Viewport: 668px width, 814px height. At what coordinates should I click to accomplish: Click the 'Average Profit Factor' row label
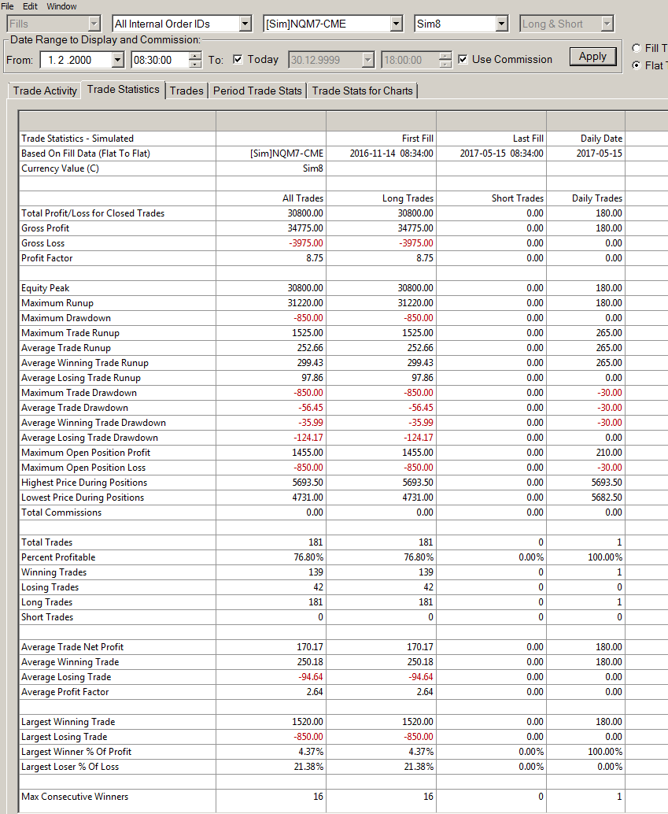[65, 693]
